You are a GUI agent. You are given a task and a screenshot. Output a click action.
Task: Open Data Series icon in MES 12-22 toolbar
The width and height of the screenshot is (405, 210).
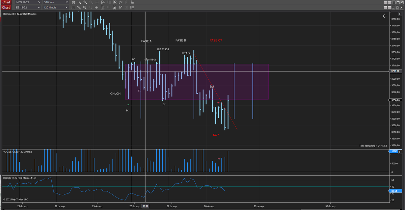click(115, 2)
